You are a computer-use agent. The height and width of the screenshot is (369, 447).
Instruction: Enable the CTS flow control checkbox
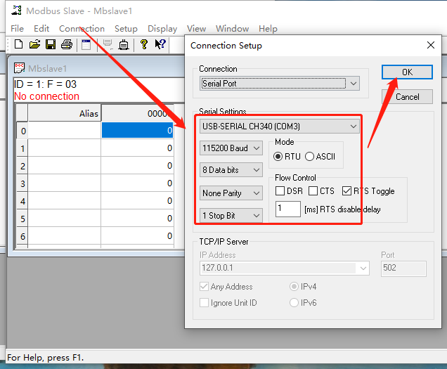coord(313,191)
